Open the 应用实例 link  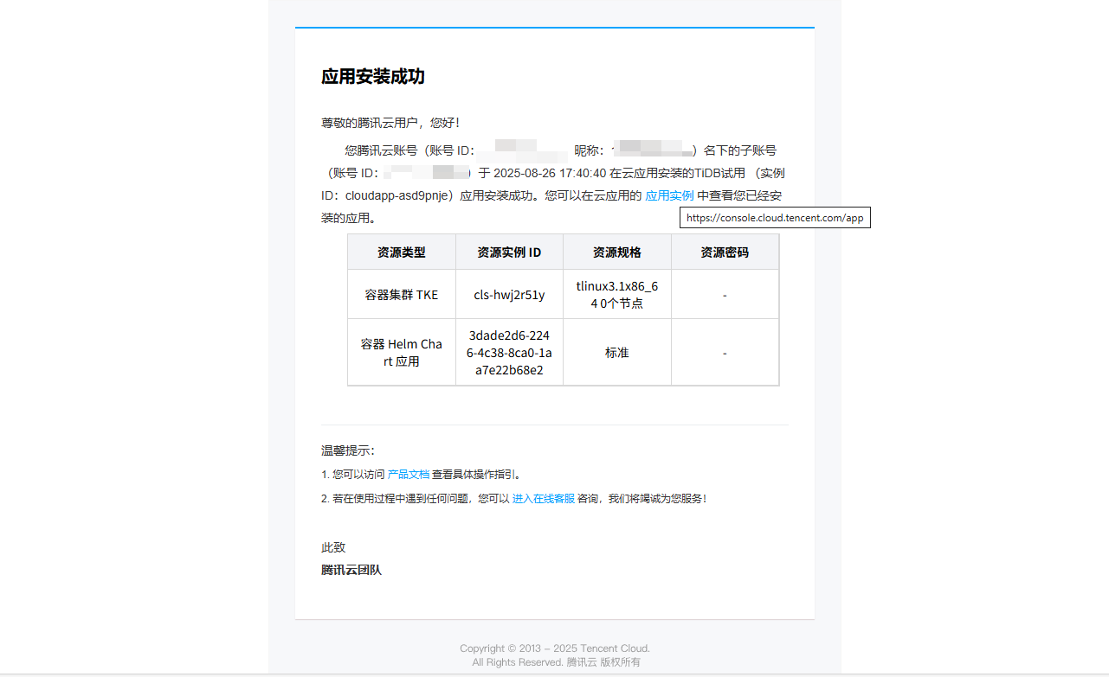click(669, 195)
